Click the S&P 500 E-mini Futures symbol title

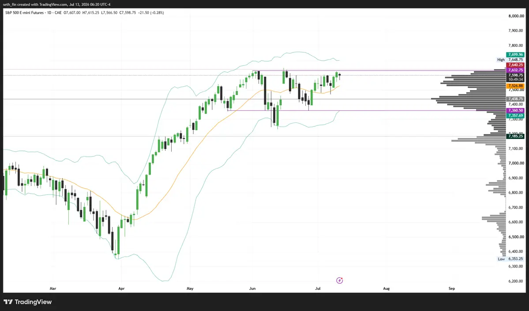(24, 13)
